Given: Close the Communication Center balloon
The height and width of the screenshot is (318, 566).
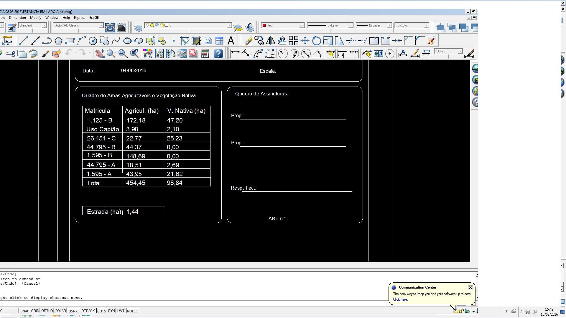Looking at the screenshot, I should coord(470,288).
